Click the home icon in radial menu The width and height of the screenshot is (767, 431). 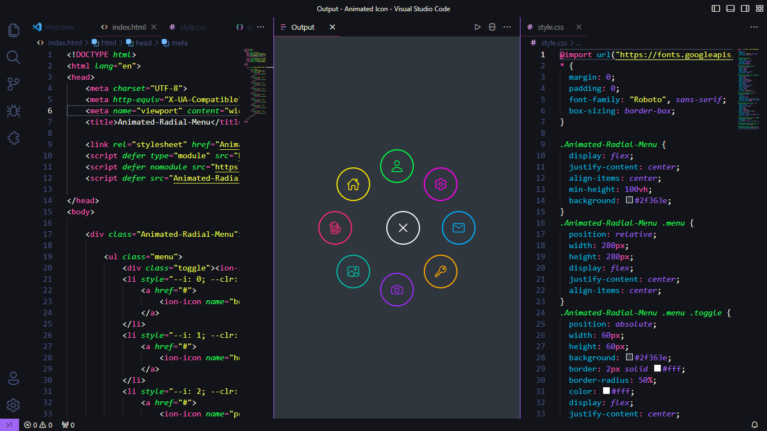(353, 184)
